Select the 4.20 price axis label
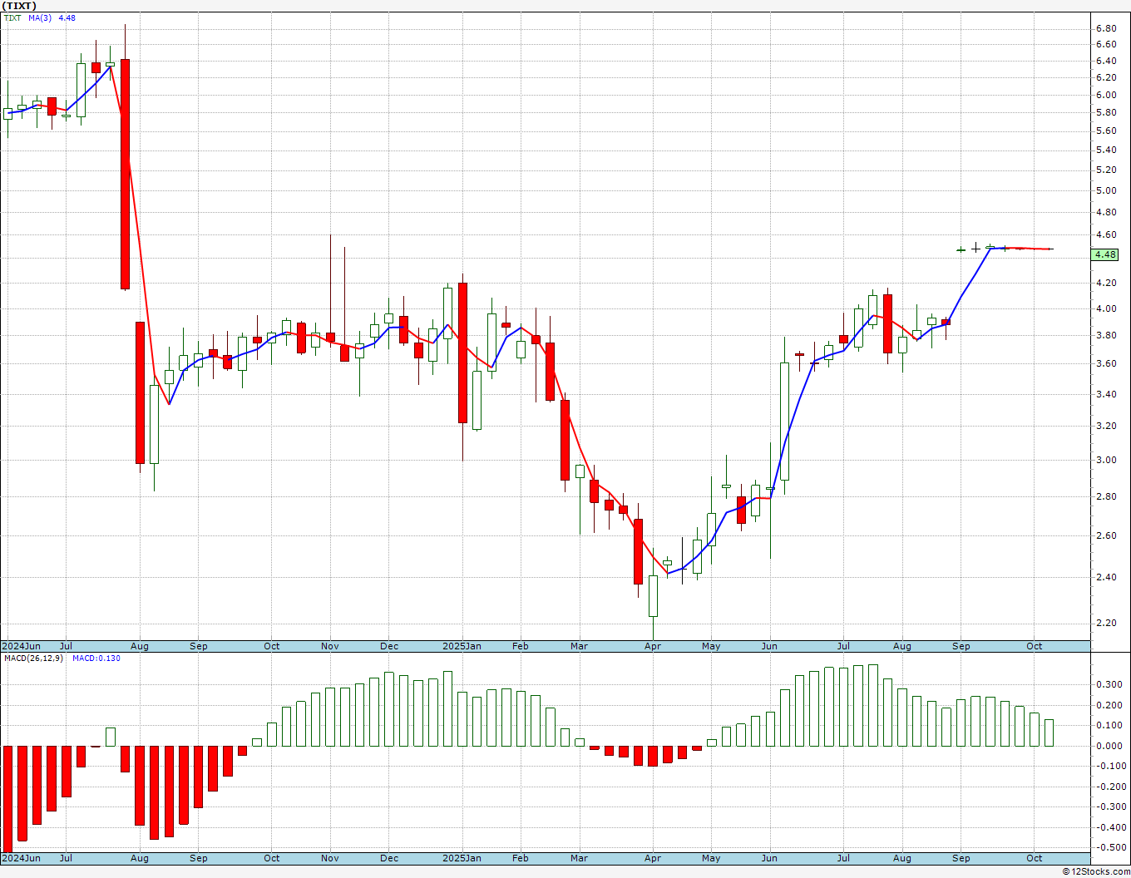 1106,283
